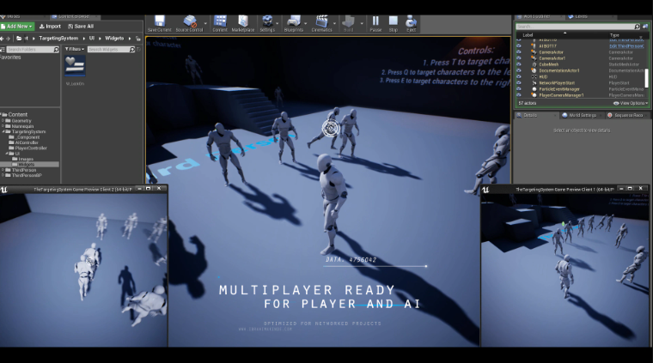Expand the Mannequin folder
The width and height of the screenshot is (653, 363).
(x=3, y=126)
